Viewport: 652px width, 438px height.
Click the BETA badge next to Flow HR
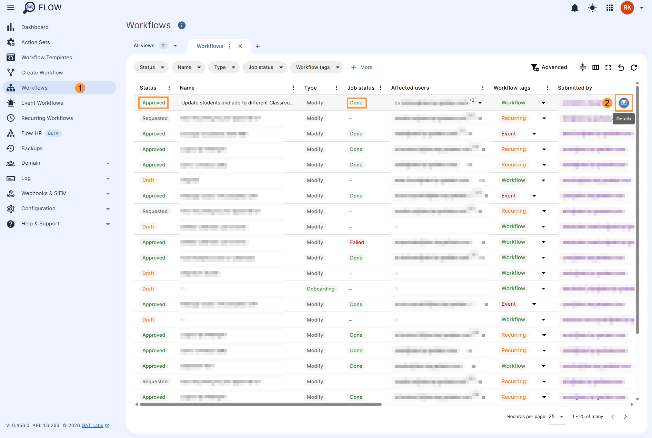coord(53,133)
